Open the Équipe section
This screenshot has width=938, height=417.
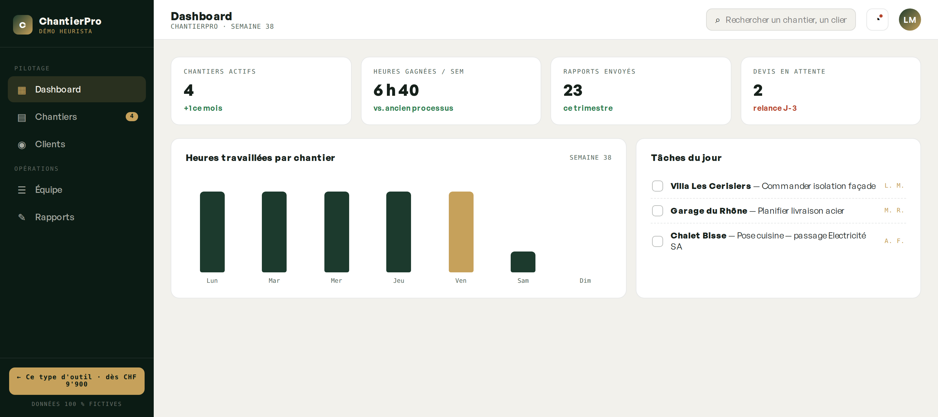click(x=77, y=189)
